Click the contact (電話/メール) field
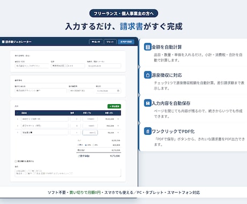This screenshot has height=204, width=247. pos(104,66)
